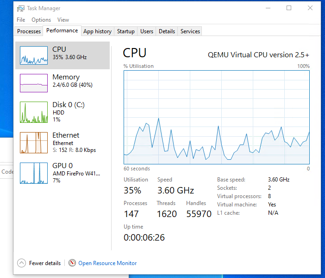The height and width of the screenshot is (278, 325).
Task: Go to the Startup tab
Action: click(125, 31)
